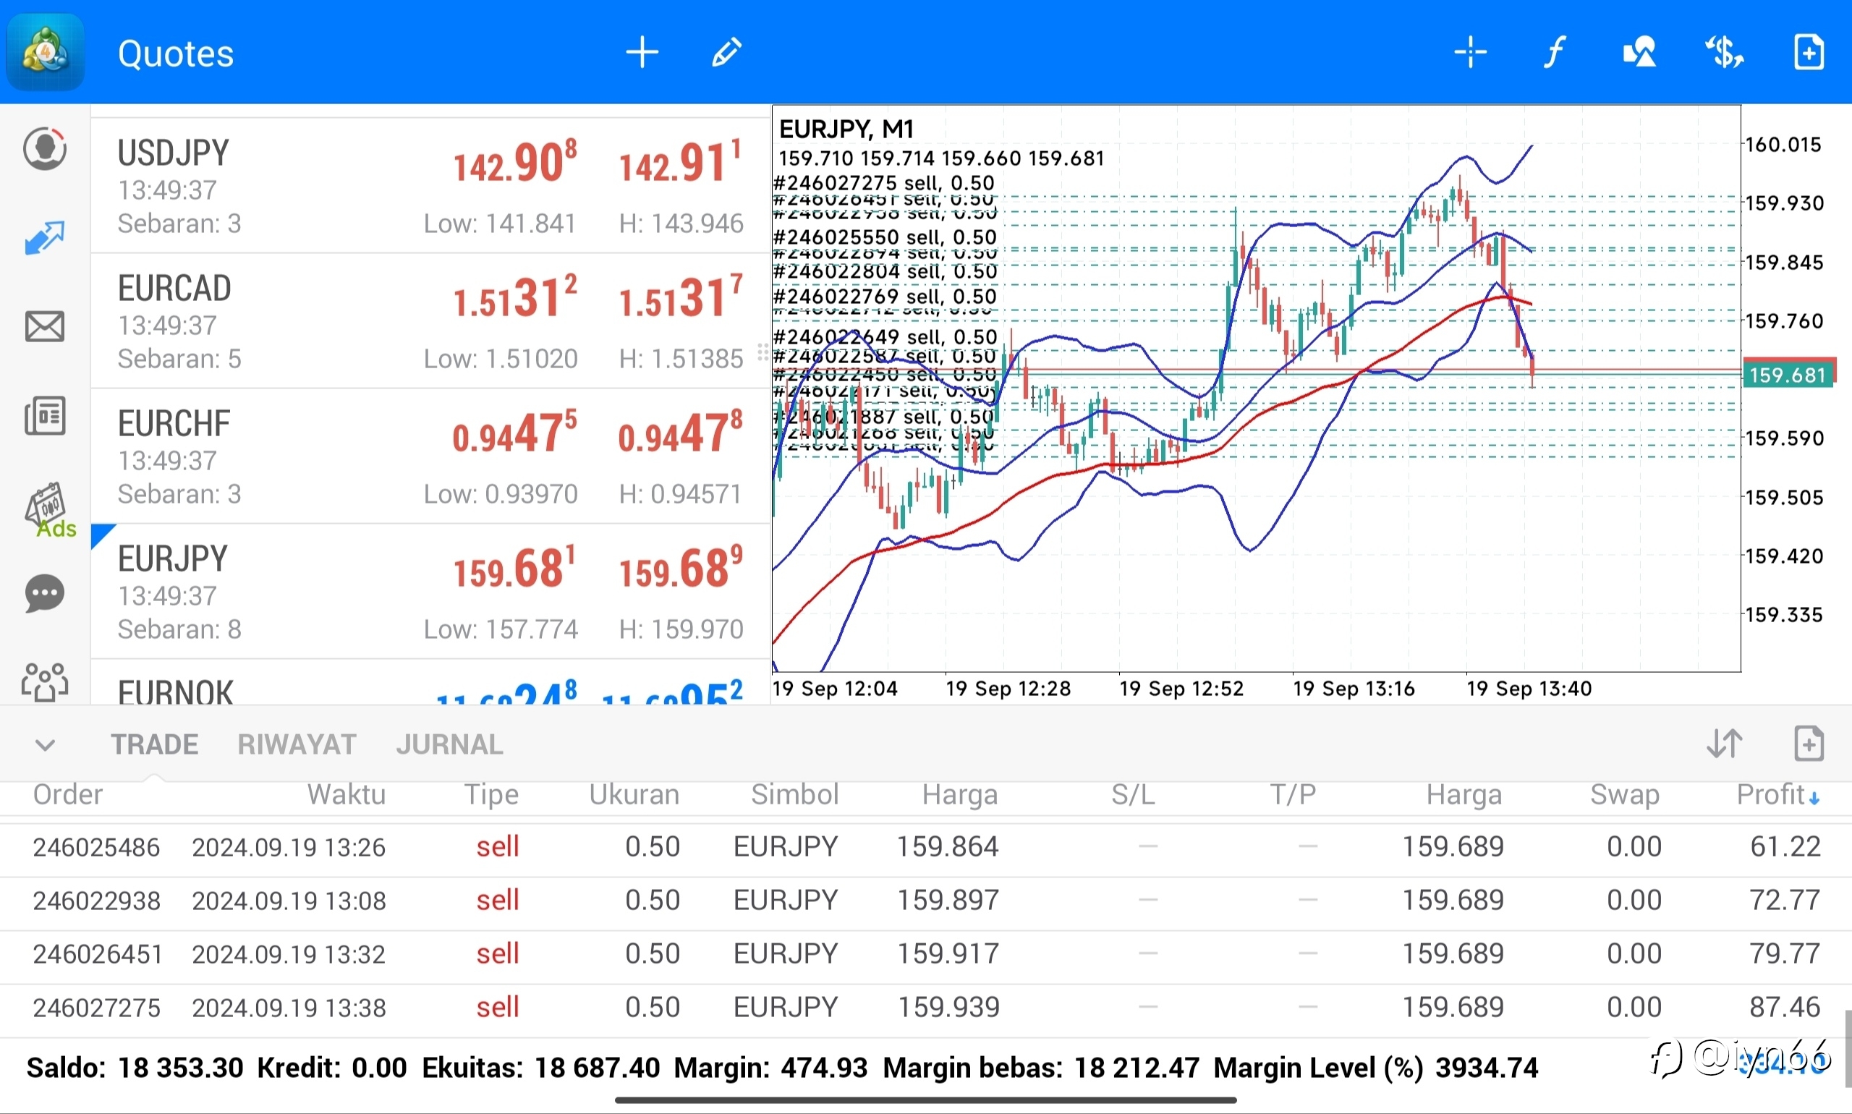The width and height of the screenshot is (1852, 1114).
Task: Click chart order label #246025550 sell
Action: point(885,237)
